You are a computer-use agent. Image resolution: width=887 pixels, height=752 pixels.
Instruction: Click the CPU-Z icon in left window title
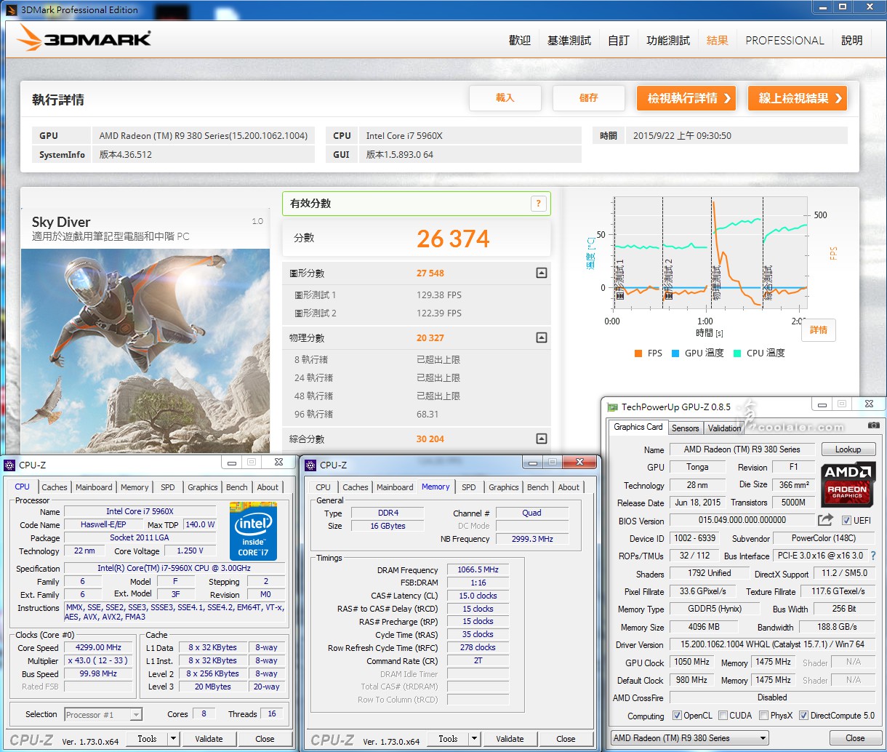pyautogui.click(x=9, y=465)
